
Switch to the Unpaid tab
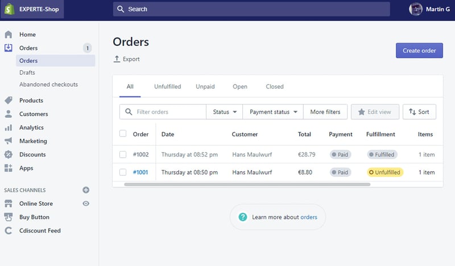pos(205,87)
